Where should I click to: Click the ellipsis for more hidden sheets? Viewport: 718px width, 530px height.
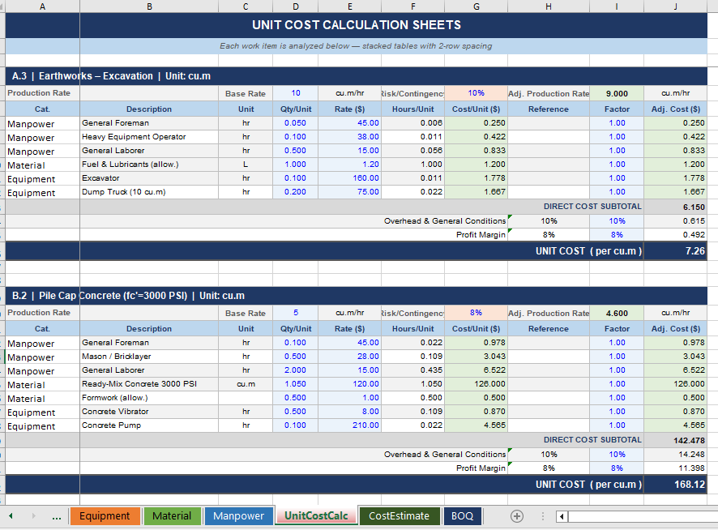(x=56, y=516)
